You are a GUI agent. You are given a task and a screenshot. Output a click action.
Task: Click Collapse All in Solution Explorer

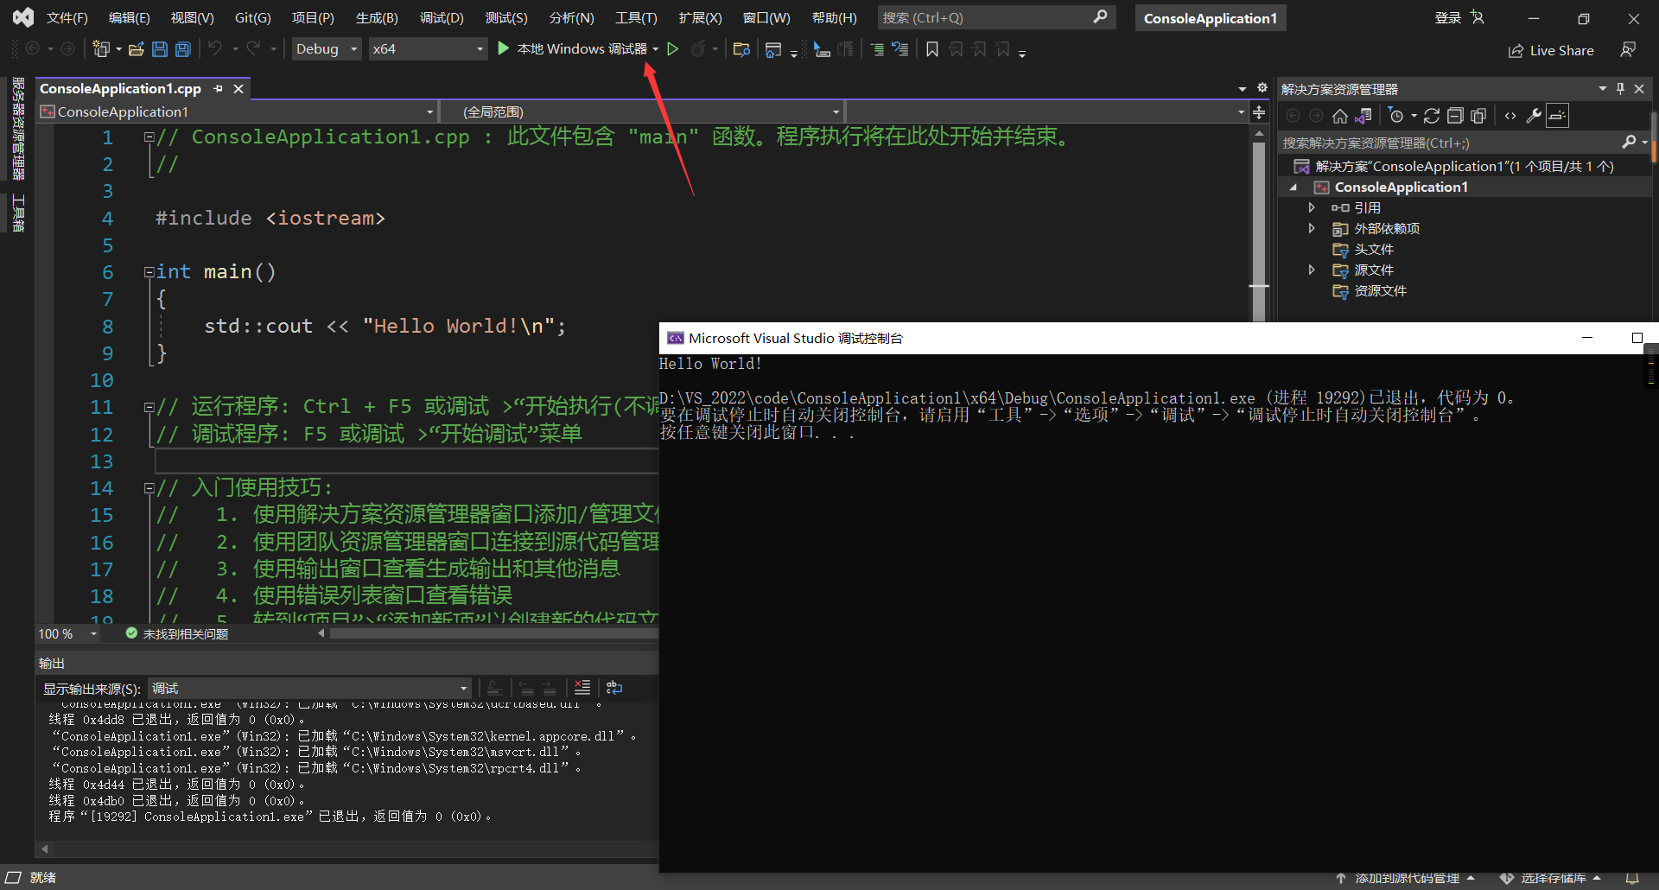[x=1455, y=116]
